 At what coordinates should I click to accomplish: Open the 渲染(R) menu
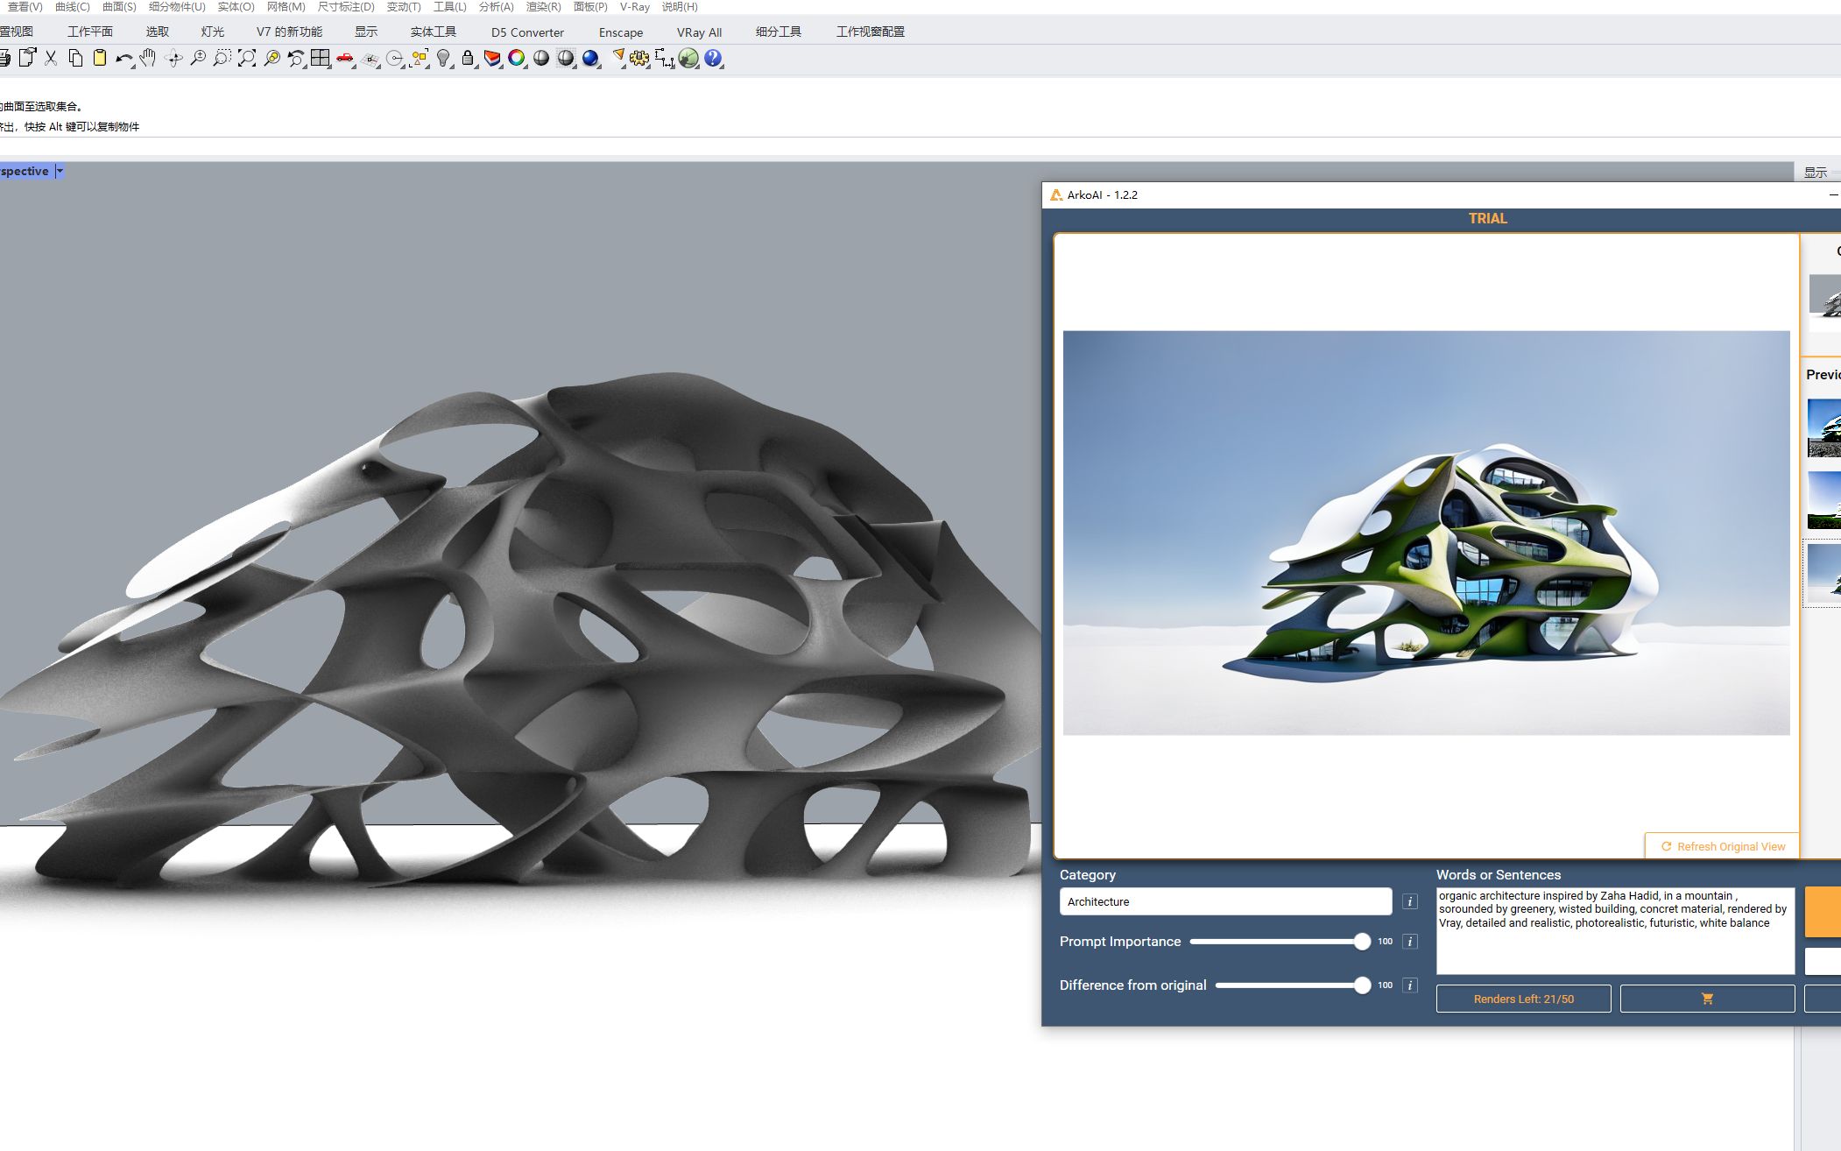[543, 7]
